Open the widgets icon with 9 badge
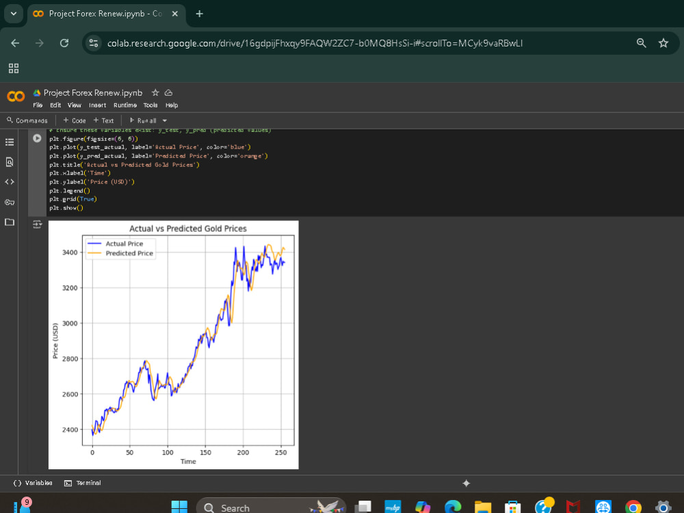This screenshot has width=684, height=513. coord(22,506)
